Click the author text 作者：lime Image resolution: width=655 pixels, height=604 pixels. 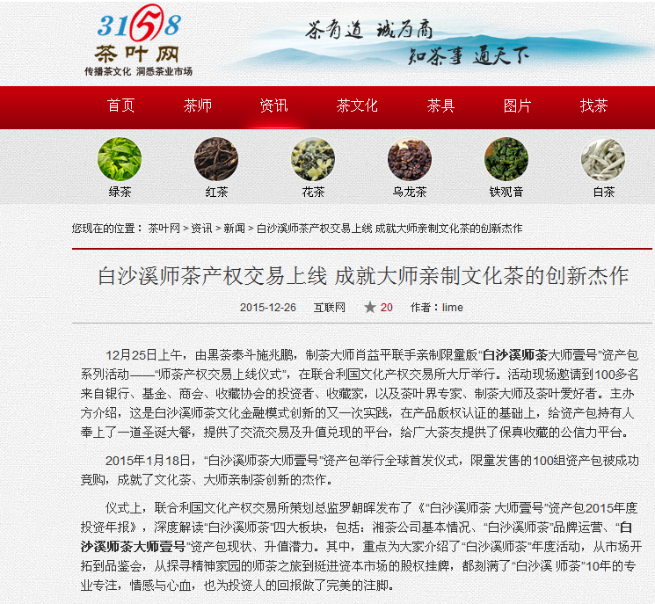(x=437, y=308)
